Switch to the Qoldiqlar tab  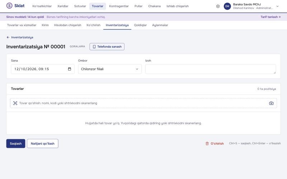click(x=140, y=25)
